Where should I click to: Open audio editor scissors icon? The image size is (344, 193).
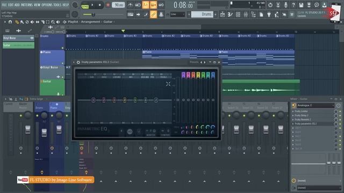pyautogui.click(x=278, y=5)
